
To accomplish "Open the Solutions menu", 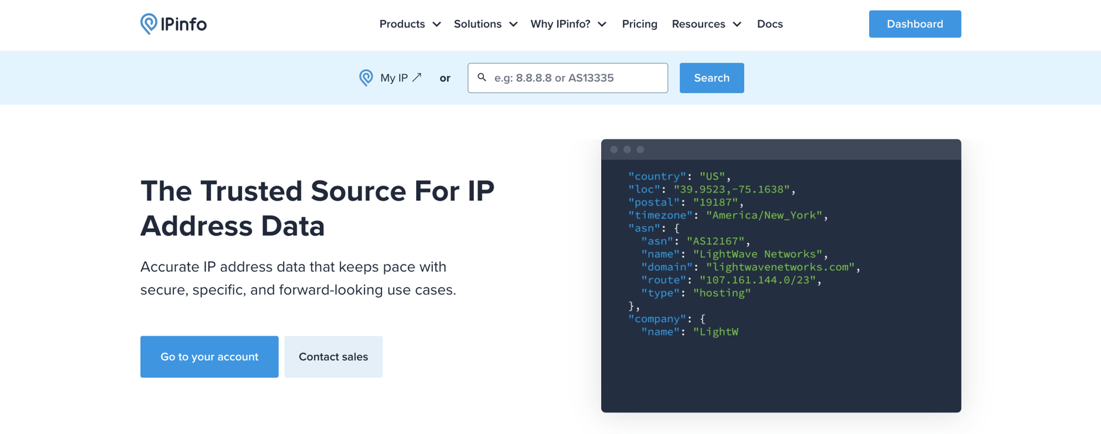I will click(486, 24).
